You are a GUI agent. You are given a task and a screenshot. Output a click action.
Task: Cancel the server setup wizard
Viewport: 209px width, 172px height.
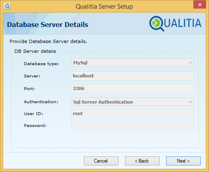[x=101, y=161]
